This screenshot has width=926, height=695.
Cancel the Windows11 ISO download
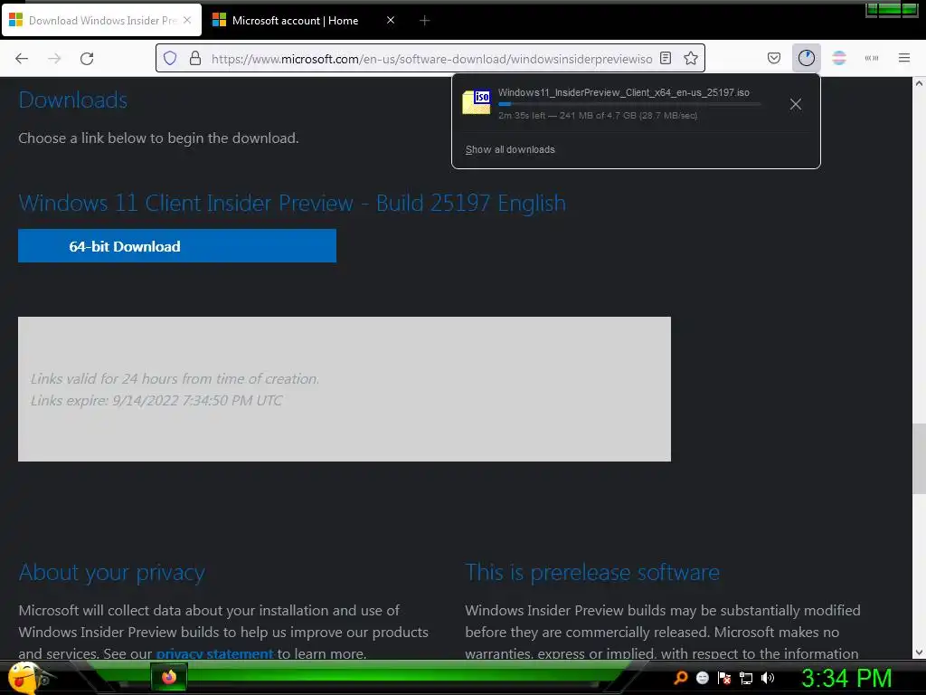(796, 104)
